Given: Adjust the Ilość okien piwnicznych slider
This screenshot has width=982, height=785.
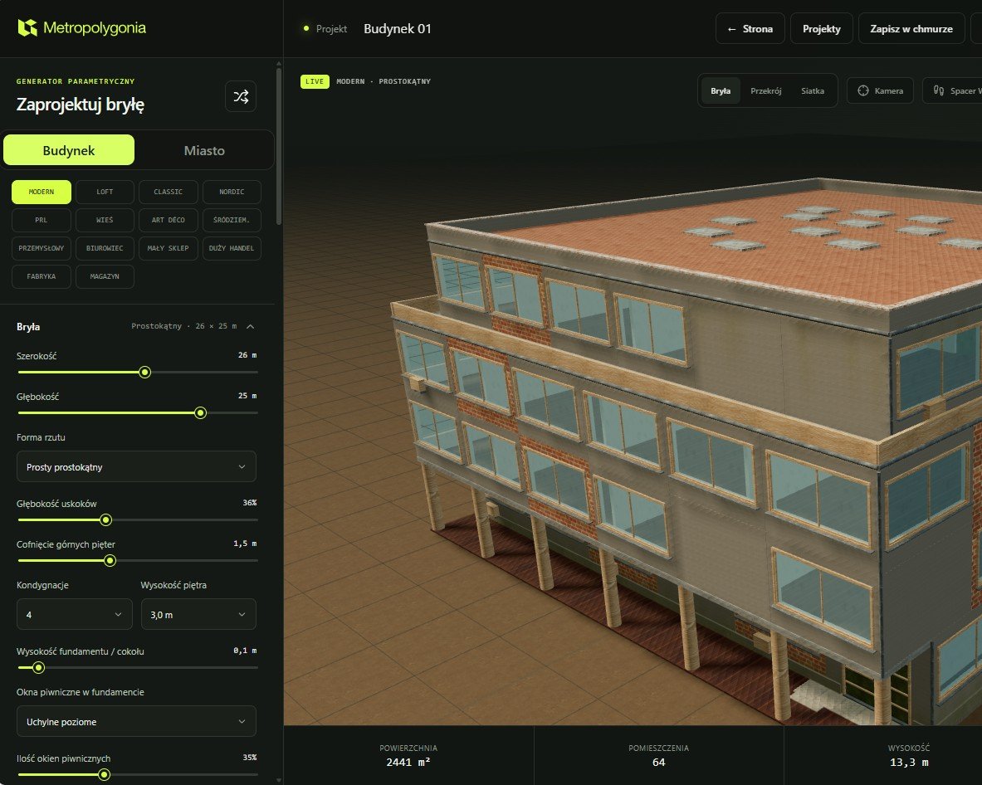Looking at the screenshot, I should 105,775.
